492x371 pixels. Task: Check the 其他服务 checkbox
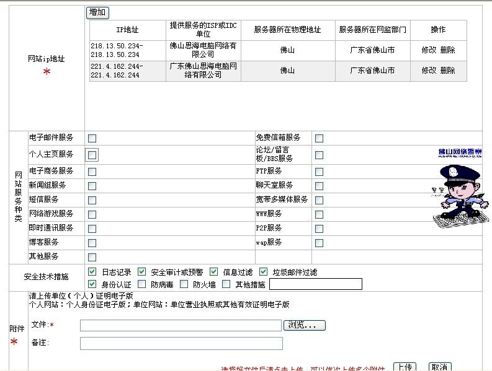[92, 257]
